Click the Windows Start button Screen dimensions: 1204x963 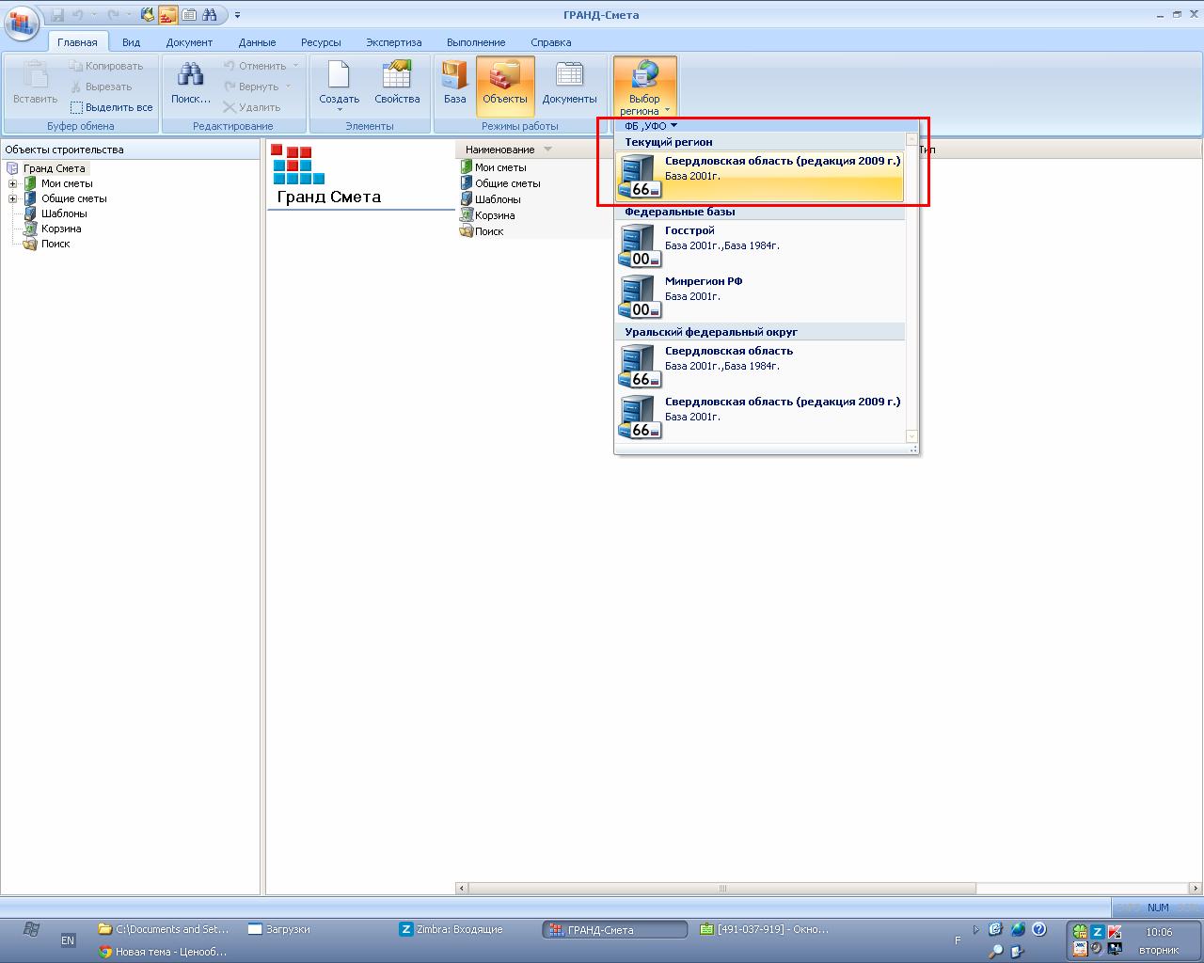pyautogui.click(x=31, y=929)
